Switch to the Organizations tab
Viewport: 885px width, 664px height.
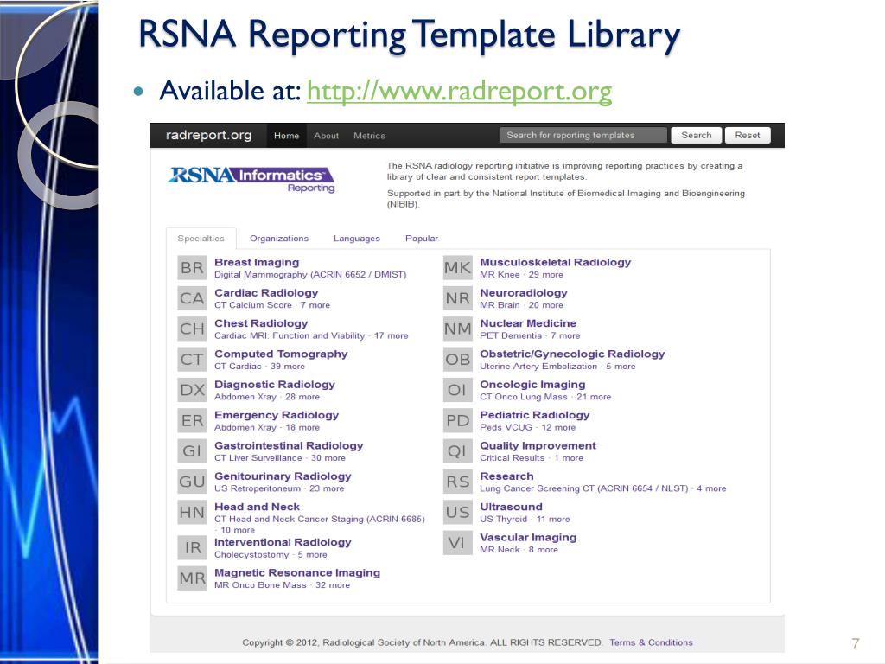pyautogui.click(x=279, y=239)
